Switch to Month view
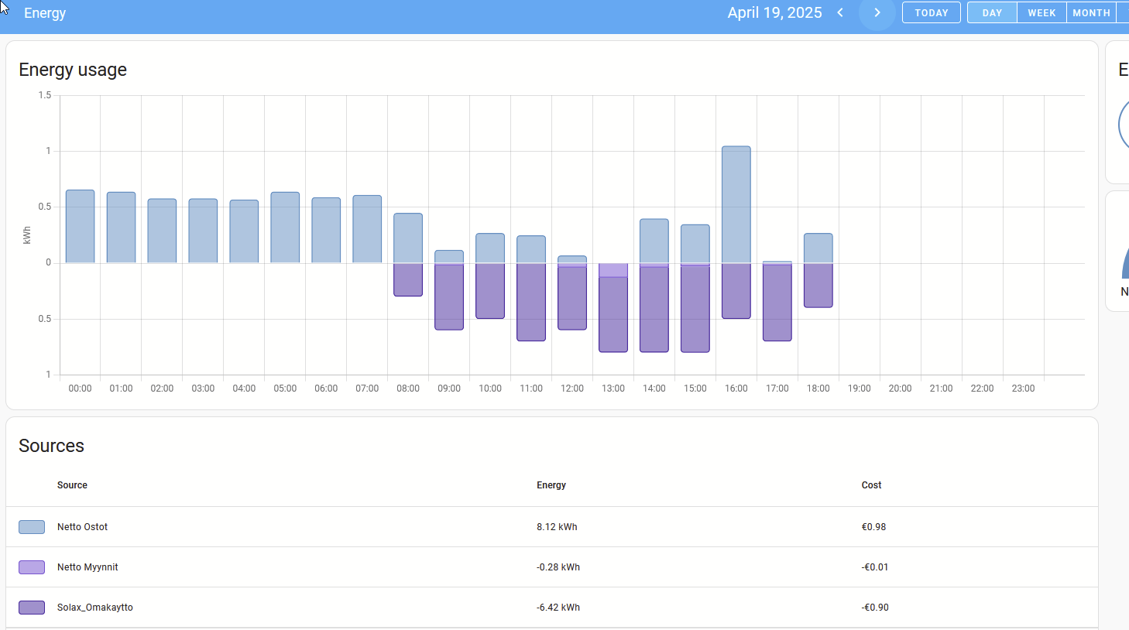This screenshot has width=1129, height=630. coord(1091,12)
